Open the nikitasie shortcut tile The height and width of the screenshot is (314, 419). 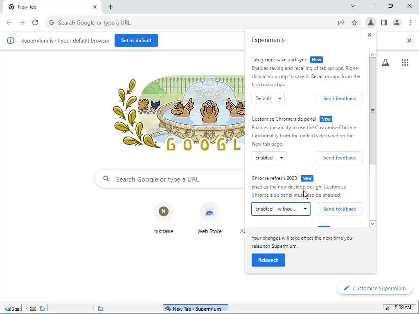pos(164,219)
